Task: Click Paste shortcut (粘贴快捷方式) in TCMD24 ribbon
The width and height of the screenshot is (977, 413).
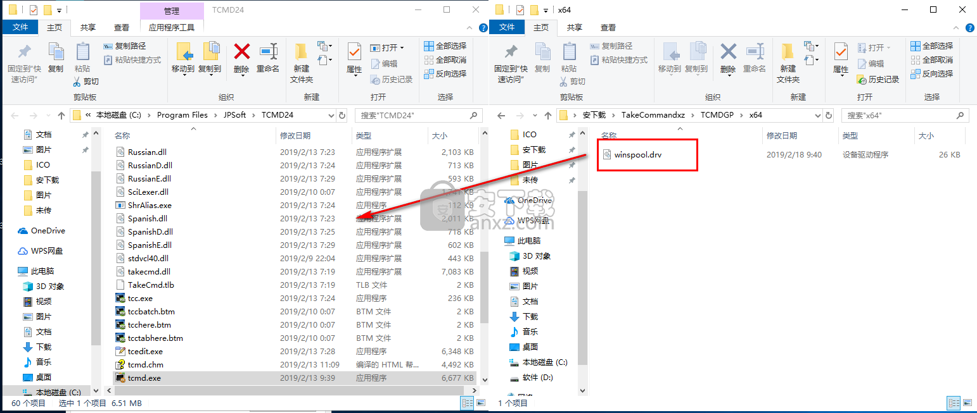Action: click(x=132, y=60)
